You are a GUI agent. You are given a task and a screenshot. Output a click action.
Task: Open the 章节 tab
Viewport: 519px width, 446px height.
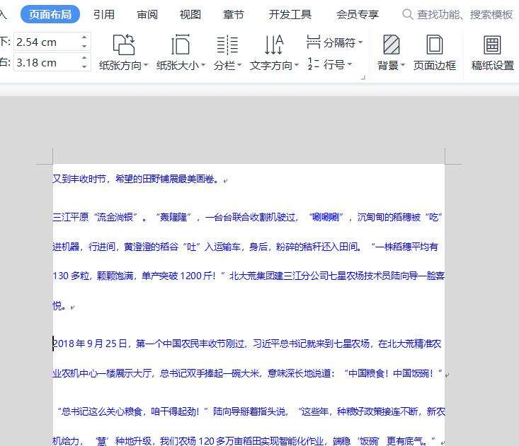pos(234,15)
